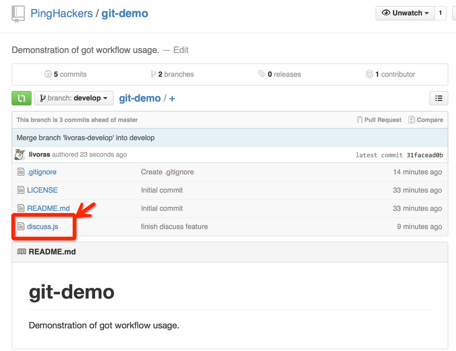Open the discuss.js file
456x351 pixels.
click(x=43, y=227)
